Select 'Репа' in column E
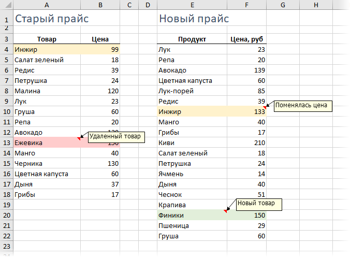The height and width of the screenshot is (257, 350). coord(192,60)
